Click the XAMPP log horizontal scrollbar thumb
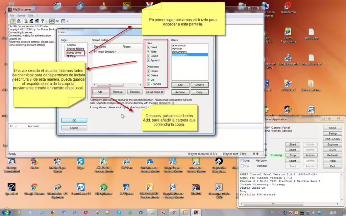 273,204
